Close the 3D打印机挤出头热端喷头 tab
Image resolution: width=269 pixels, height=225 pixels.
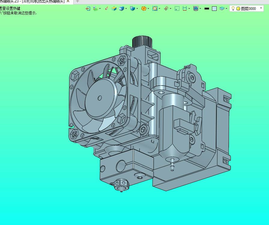tap(68, 1)
